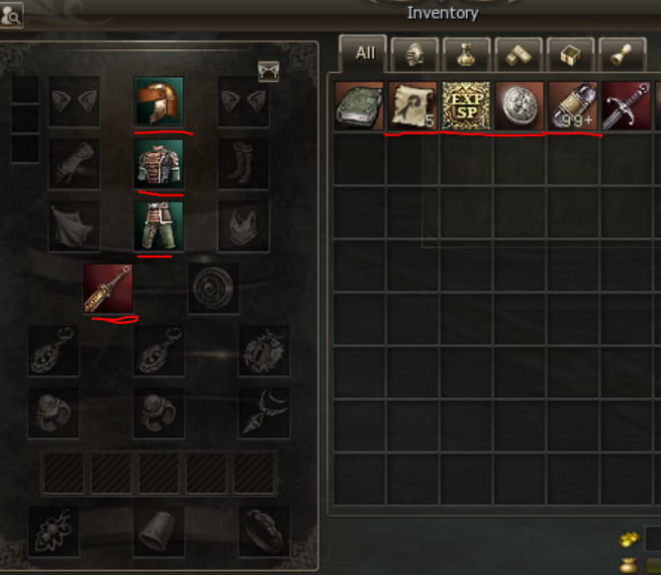Click the empty shield off-hand slot
The image size is (661, 575).
click(214, 288)
